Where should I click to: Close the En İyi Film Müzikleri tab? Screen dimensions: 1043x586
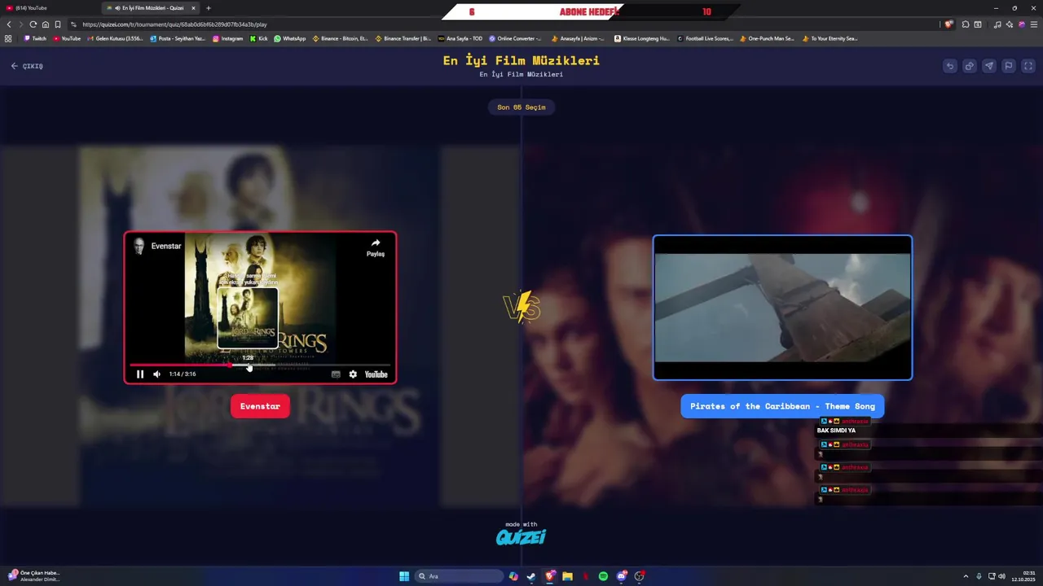tap(194, 8)
